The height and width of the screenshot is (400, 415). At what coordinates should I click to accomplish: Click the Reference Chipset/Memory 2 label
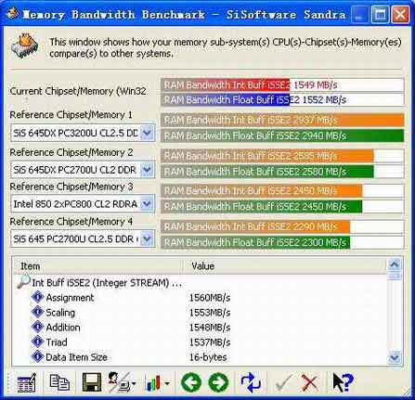71,152
